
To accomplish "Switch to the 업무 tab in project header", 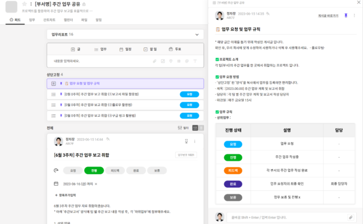I will tap(32, 20).
